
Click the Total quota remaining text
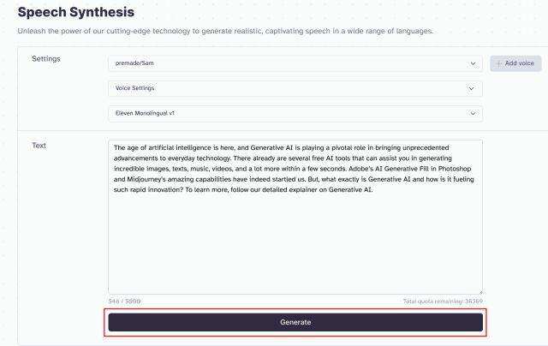tap(442, 301)
